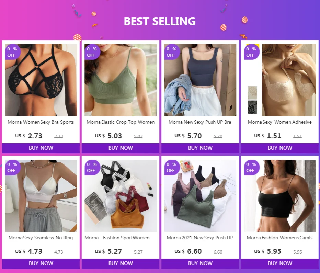Click BUY NOW under Morna Sexy Seamless No Ring
The height and width of the screenshot is (273, 320).
pos(41,263)
